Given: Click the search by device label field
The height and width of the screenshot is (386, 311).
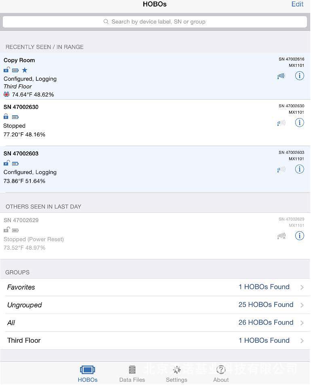Looking at the screenshot, I should pos(155,22).
